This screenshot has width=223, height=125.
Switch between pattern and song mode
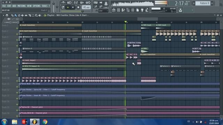point(63,7)
